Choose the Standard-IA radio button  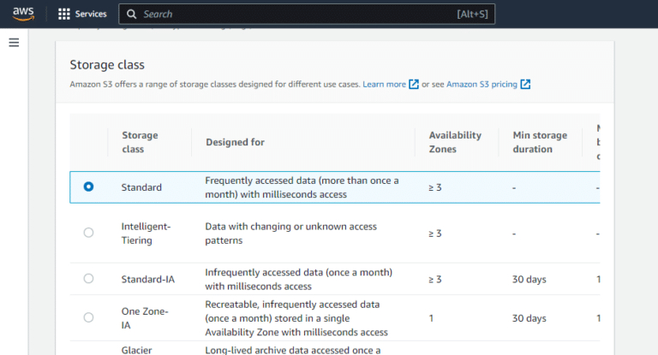pyautogui.click(x=88, y=279)
